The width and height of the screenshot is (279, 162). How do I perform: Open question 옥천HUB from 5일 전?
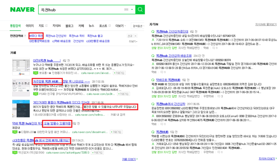click(x=162, y=132)
